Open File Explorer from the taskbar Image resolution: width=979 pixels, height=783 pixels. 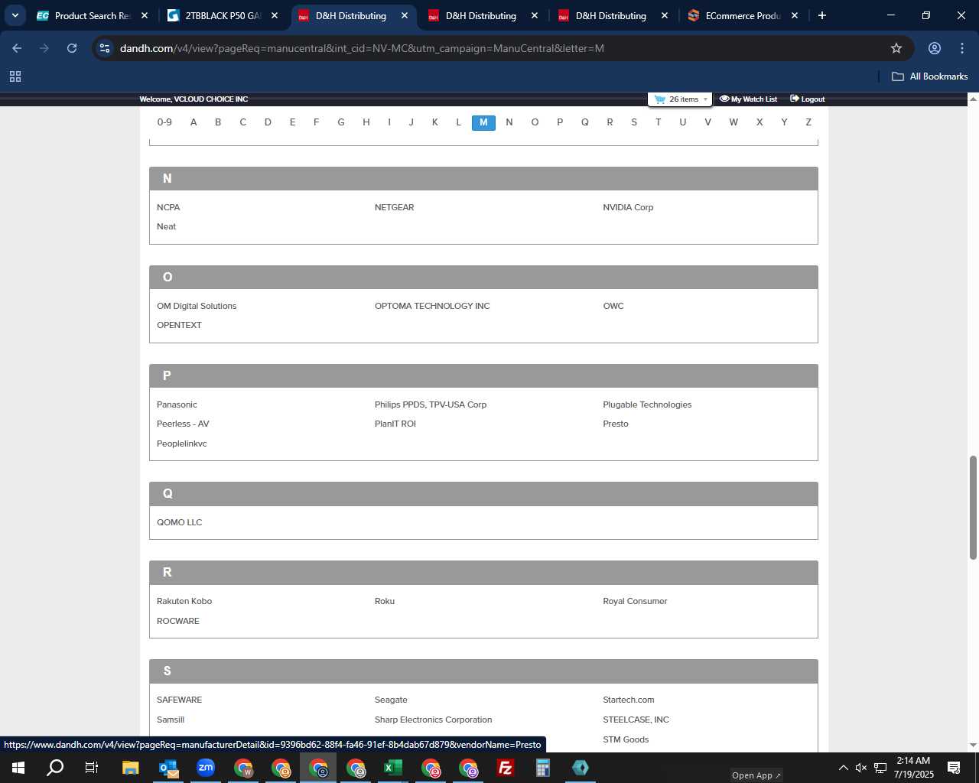[130, 768]
